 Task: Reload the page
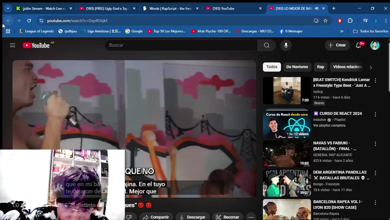[x=29, y=20]
